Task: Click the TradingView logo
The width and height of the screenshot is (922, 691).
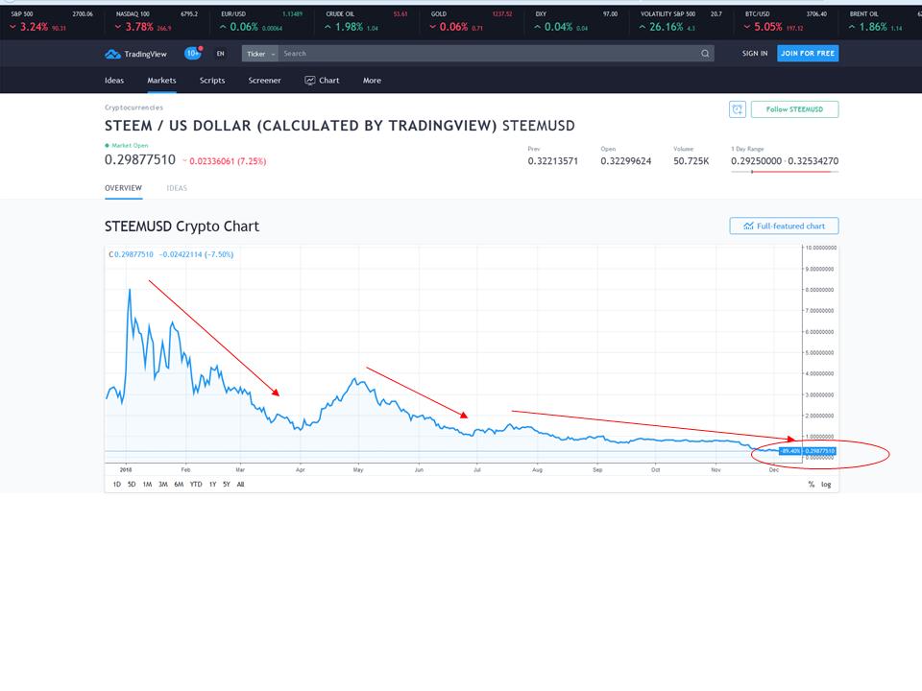Action: tap(135, 54)
